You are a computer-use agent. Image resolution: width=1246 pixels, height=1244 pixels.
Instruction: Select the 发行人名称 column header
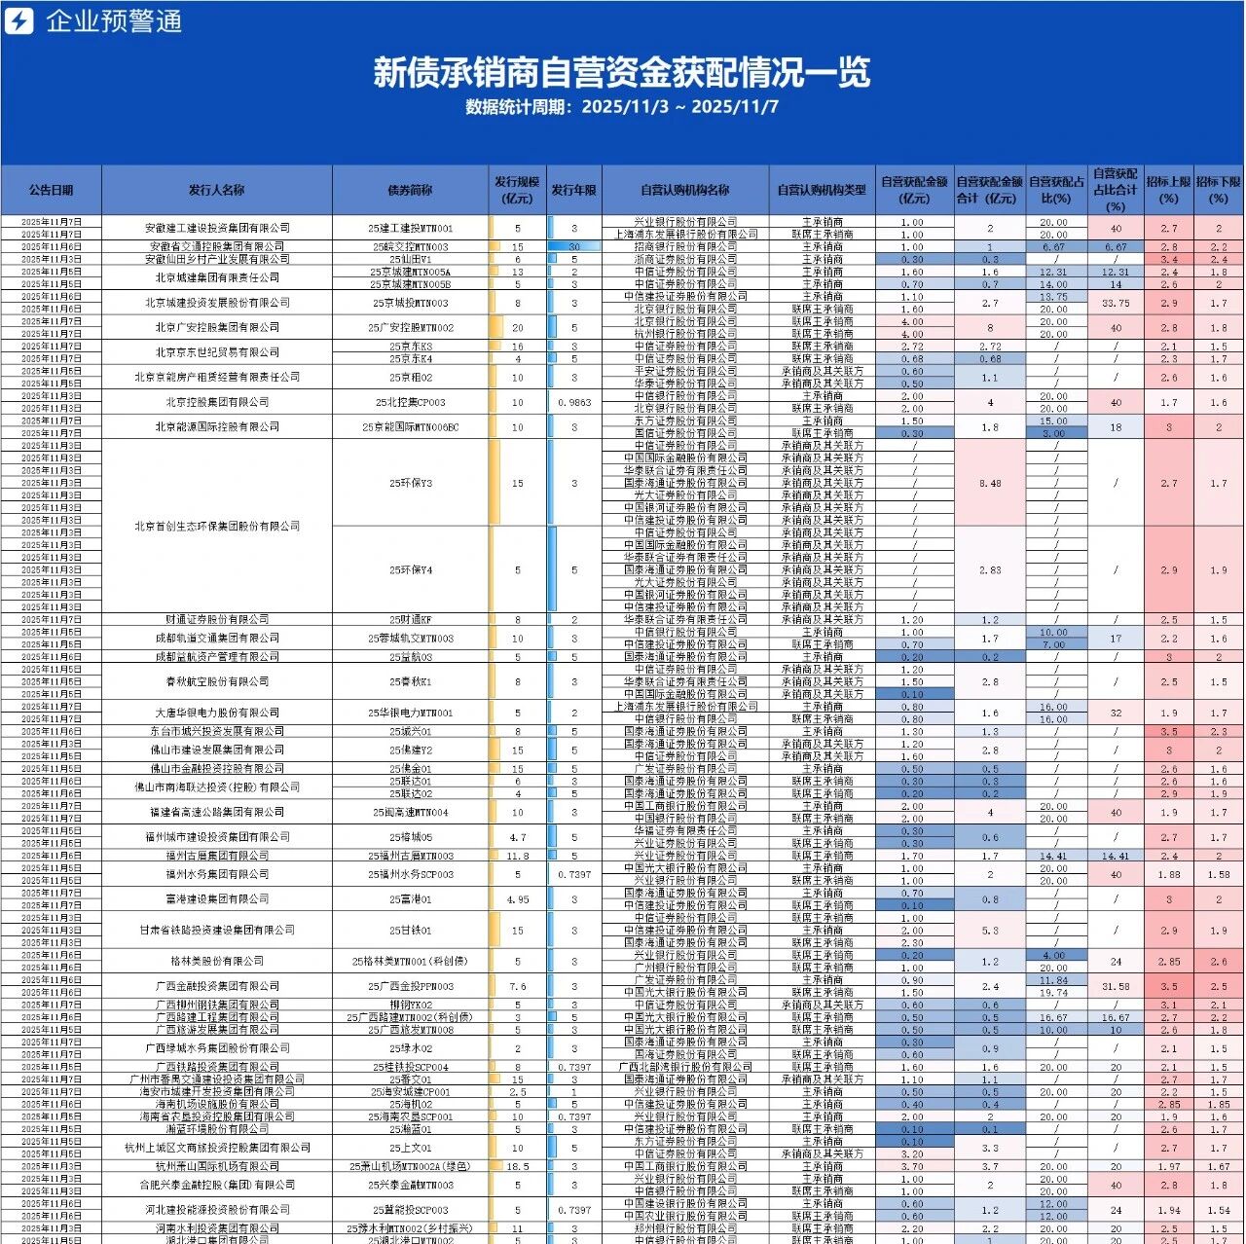pos(217,190)
